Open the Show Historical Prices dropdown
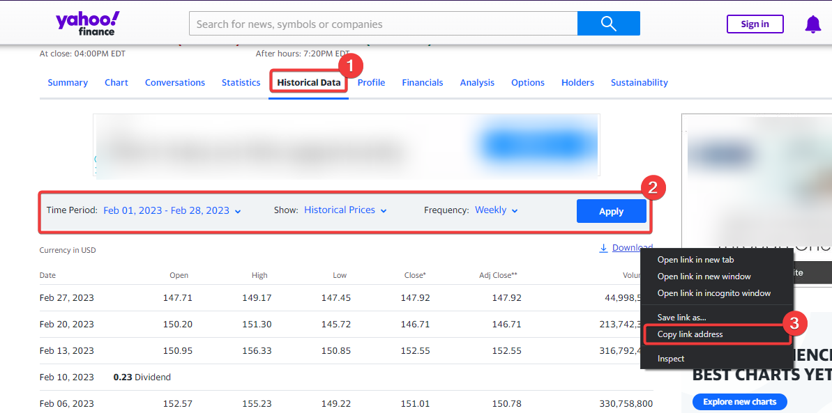832x413 pixels. (x=345, y=210)
